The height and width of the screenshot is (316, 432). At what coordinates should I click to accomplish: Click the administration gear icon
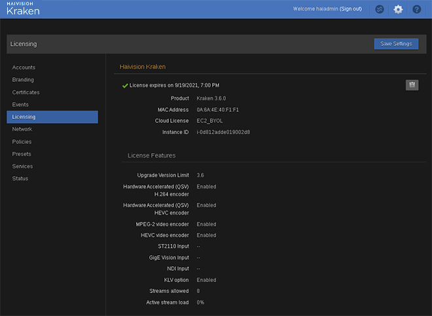pyautogui.click(x=398, y=9)
